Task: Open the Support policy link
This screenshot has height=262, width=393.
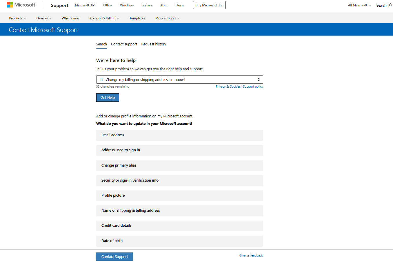Action: (x=253, y=86)
